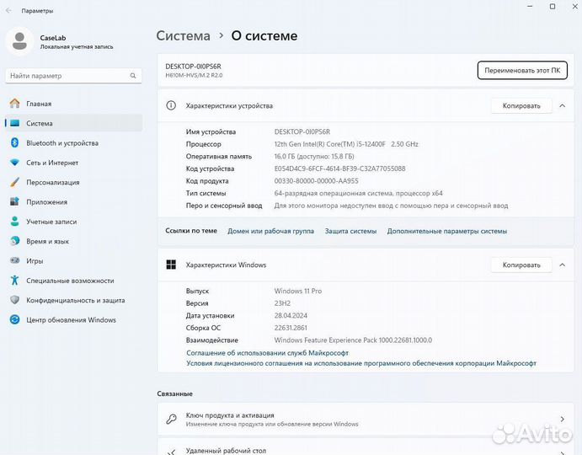Viewport: 582px width, 455px height.
Task: Click the Специальные возможности accessibility icon
Action: click(15, 281)
